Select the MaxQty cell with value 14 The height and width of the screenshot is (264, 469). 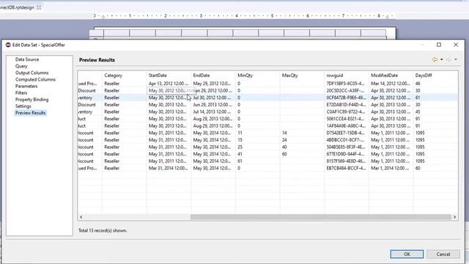click(302, 133)
